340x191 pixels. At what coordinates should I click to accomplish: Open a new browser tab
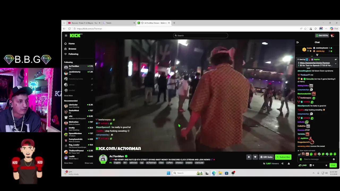click(x=174, y=23)
